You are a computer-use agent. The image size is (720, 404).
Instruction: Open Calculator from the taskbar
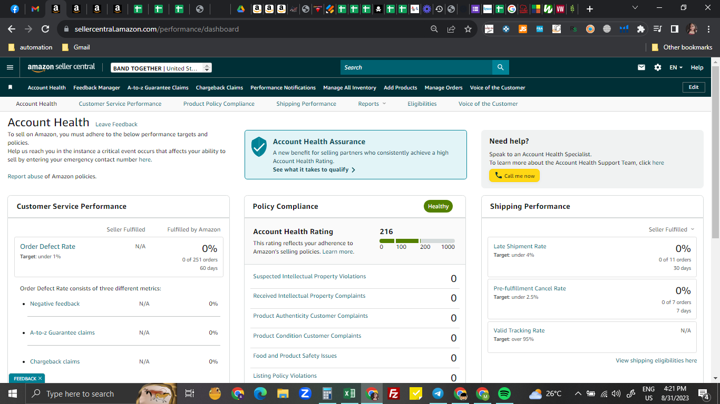(327, 393)
